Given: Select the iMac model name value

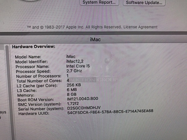Looking at the screenshot, I should (71, 56).
